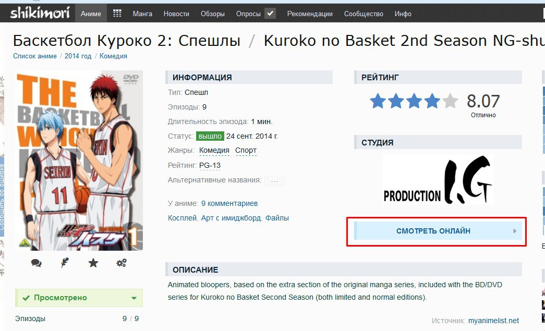Select the Комедия genre tag
This screenshot has height=331, width=545.
[214, 151]
